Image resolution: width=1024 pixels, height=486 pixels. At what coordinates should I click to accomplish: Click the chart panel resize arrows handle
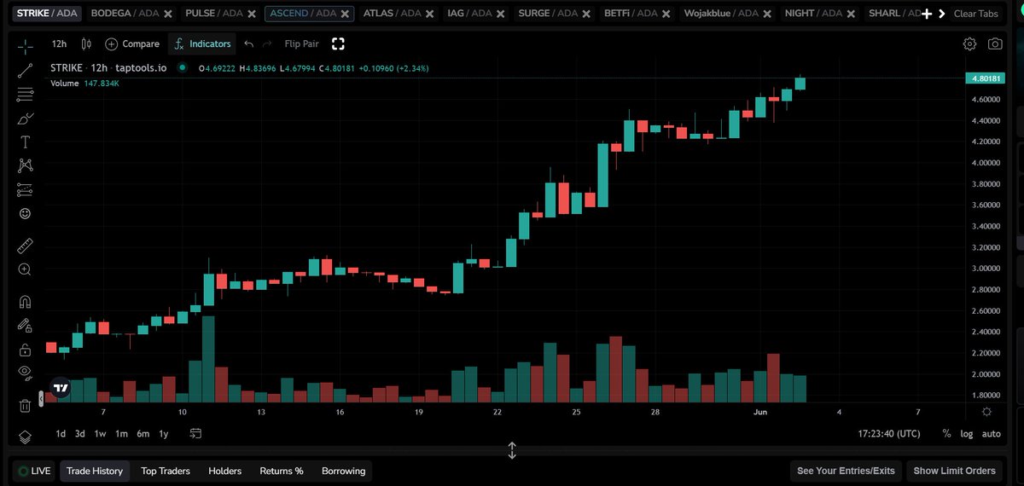point(512,450)
